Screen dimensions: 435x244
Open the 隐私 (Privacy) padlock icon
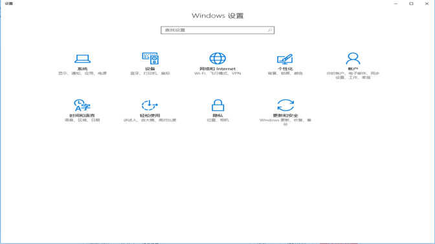pos(217,105)
